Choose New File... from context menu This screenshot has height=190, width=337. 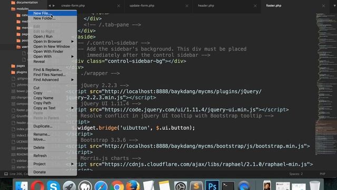(x=53, y=13)
